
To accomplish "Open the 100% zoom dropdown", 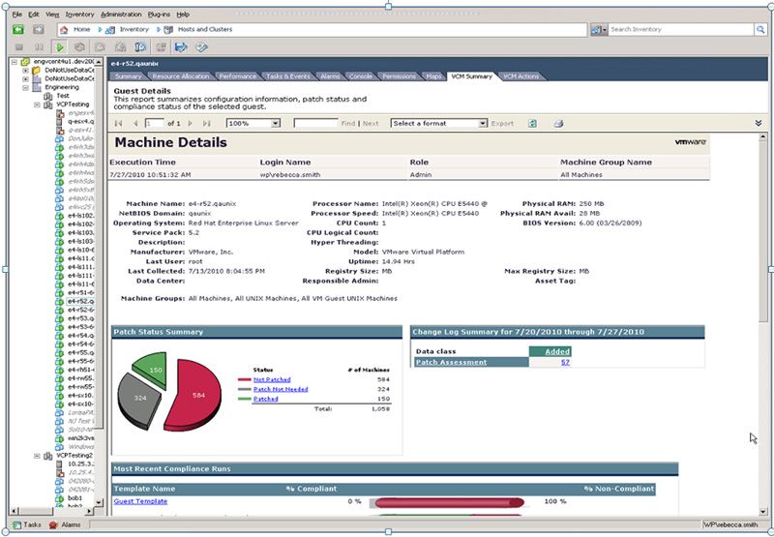I will coord(276,124).
